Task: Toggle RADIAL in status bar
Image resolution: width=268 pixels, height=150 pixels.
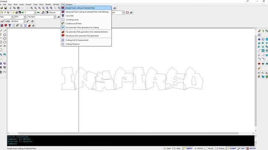Action: (220, 148)
